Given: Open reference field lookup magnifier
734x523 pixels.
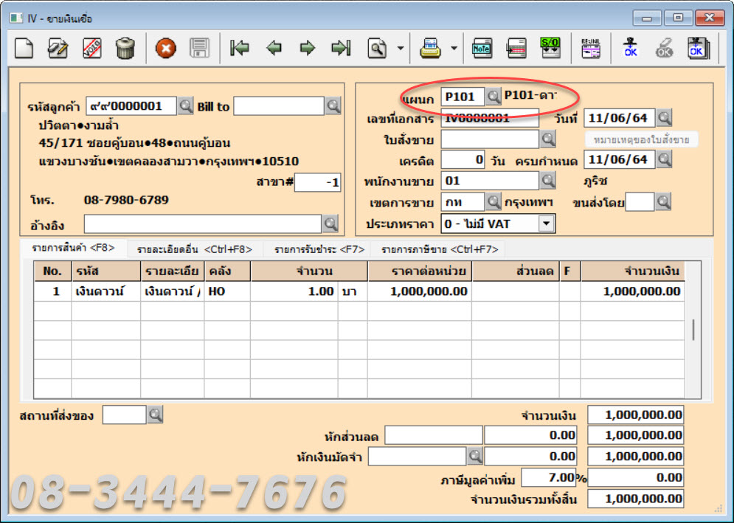Looking at the screenshot, I should [x=330, y=224].
